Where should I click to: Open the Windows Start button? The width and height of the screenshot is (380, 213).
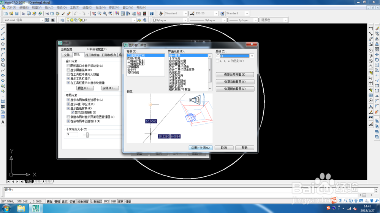(x=6, y=208)
